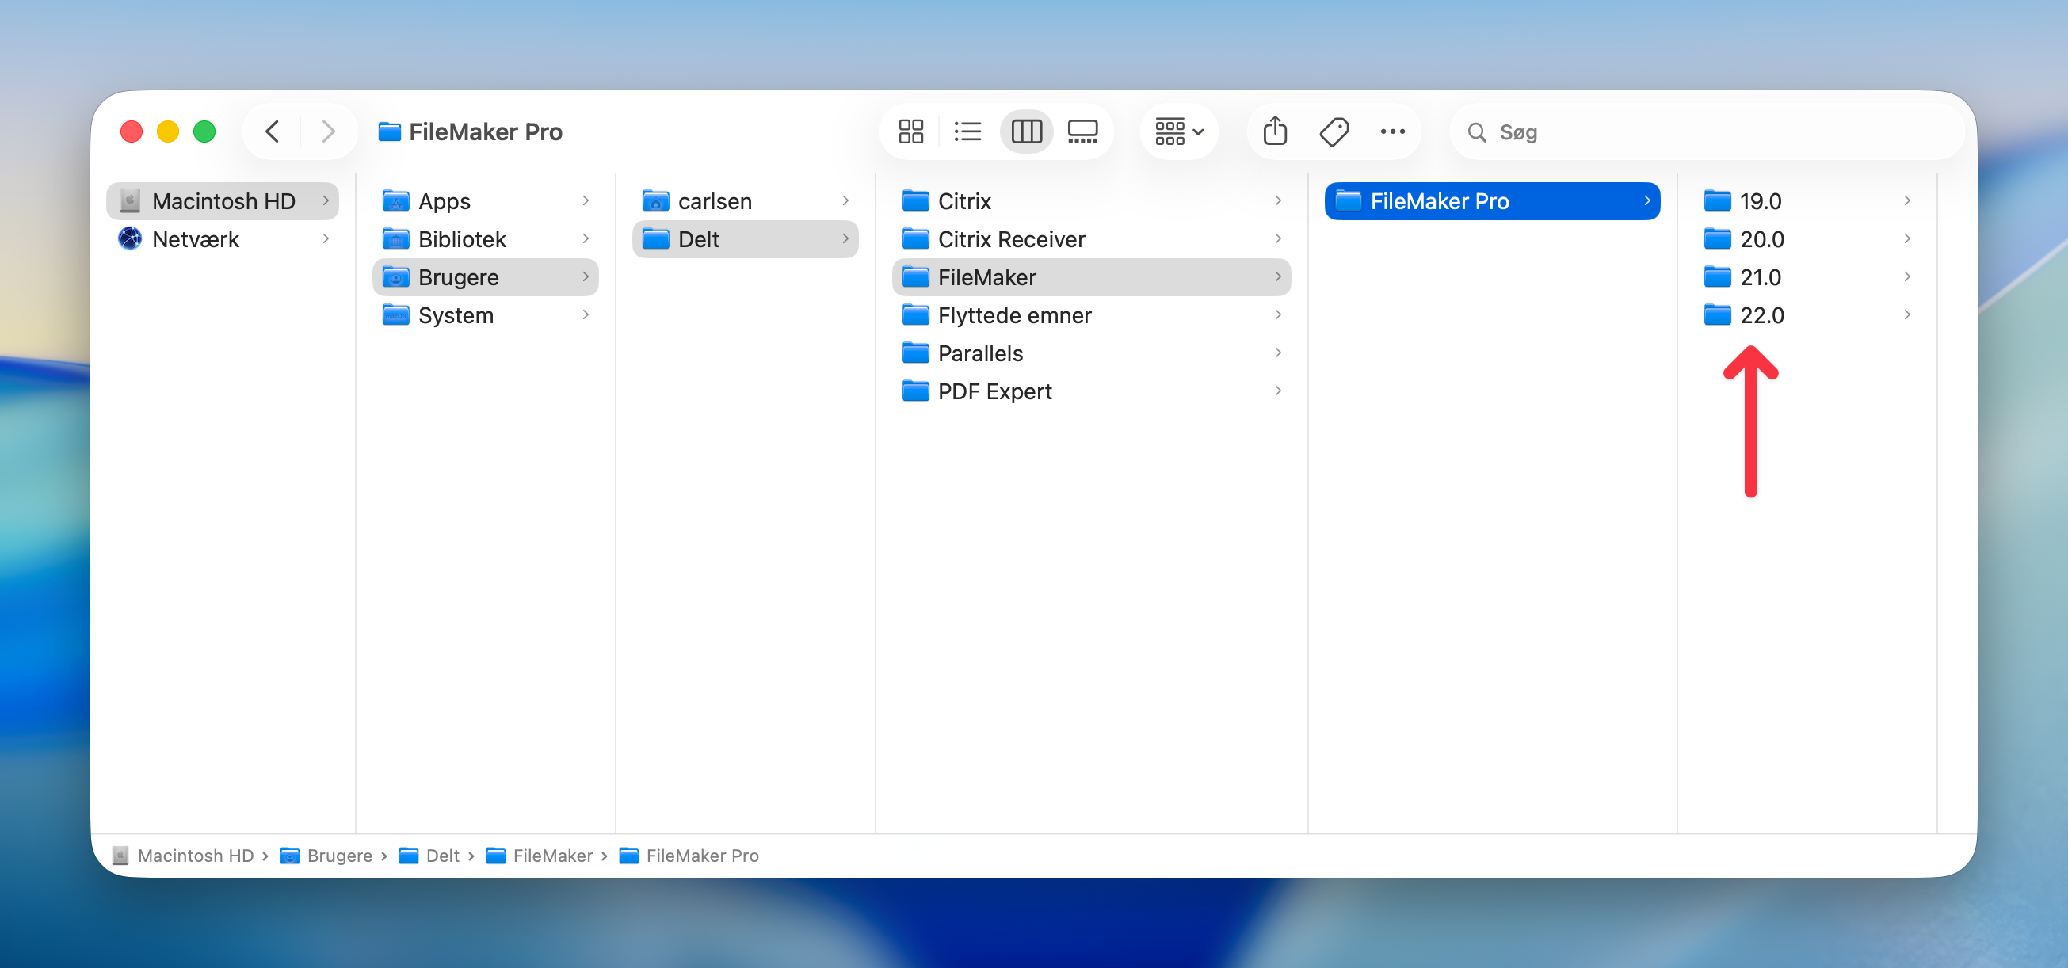2068x968 pixels.
Task: Switch to gallery view
Action: tap(1082, 131)
